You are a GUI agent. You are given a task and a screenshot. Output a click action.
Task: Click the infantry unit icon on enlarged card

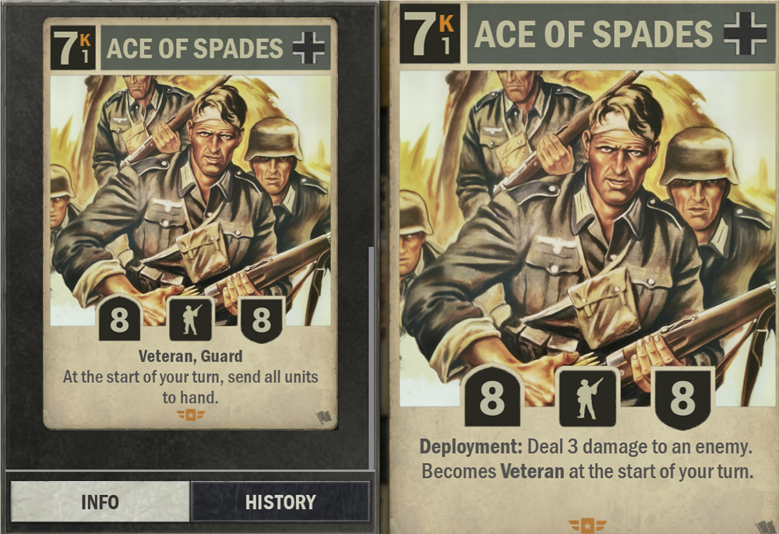pos(587,397)
